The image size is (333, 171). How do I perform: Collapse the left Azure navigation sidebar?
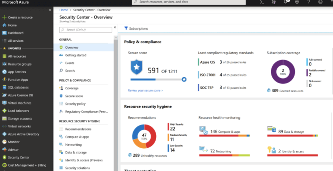pyautogui.click(x=50, y=10)
